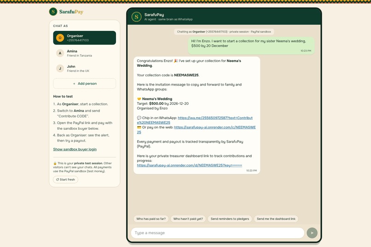Click the SarafuPay avatar in chat header
Viewport: 371px width, 247px height.
pyautogui.click(x=137, y=17)
